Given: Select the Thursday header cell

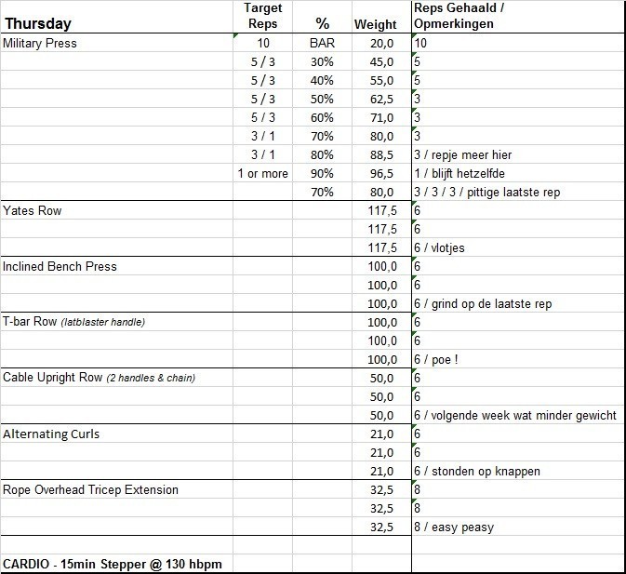Looking at the screenshot, I should click(37, 23).
